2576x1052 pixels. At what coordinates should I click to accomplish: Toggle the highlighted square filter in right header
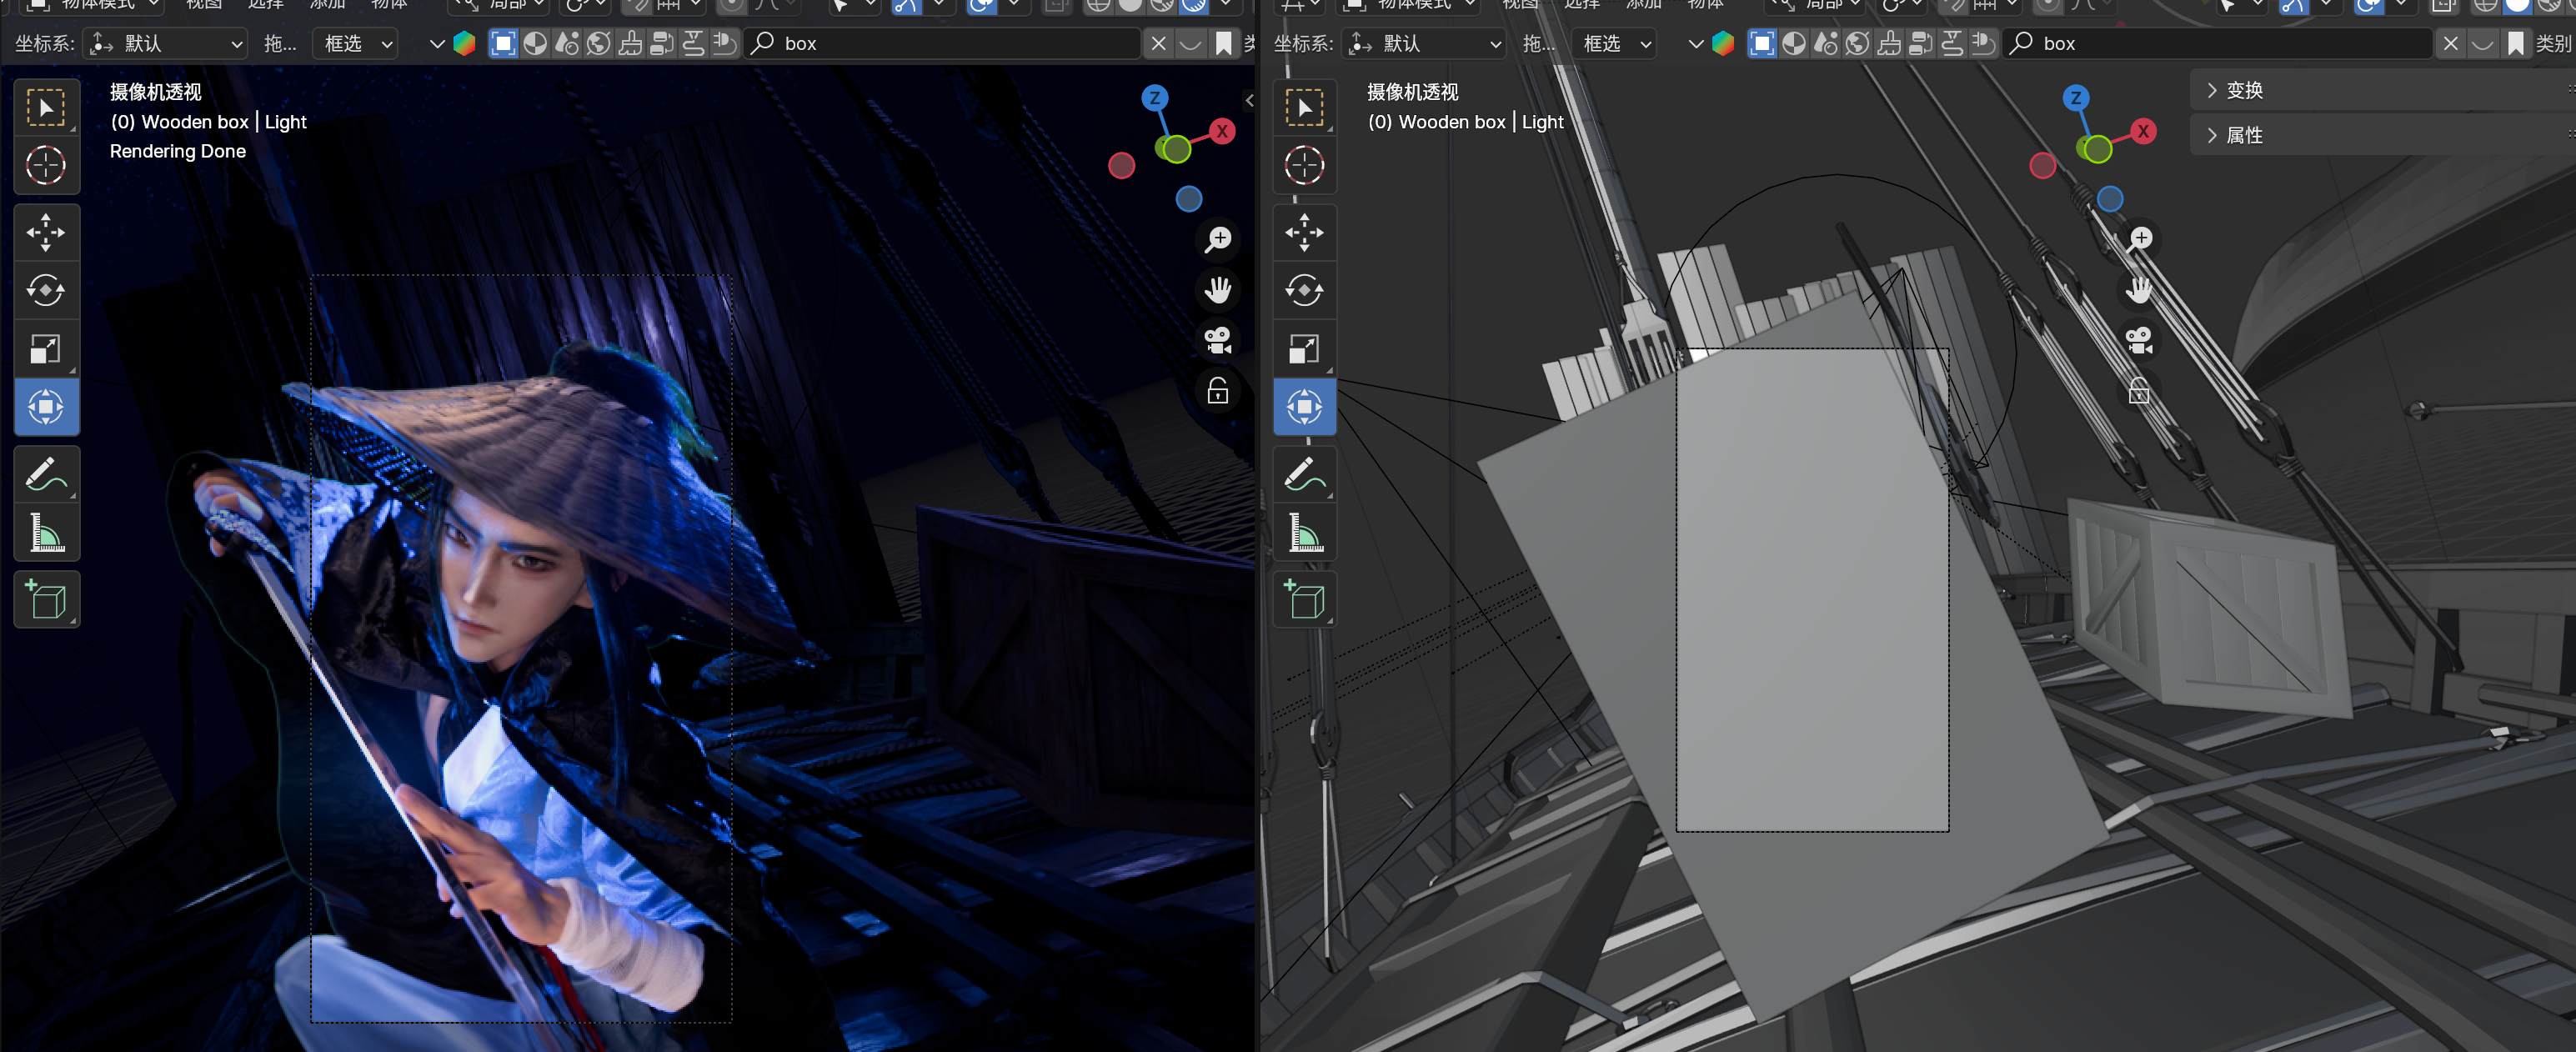(x=1762, y=43)
